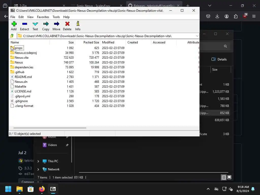Expand the address bar path dropdown

pyautogui.click(x=197, y=36)
